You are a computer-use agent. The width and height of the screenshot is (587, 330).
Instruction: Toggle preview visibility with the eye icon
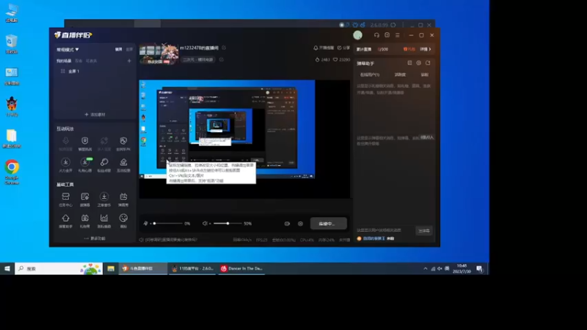point(287,224)
